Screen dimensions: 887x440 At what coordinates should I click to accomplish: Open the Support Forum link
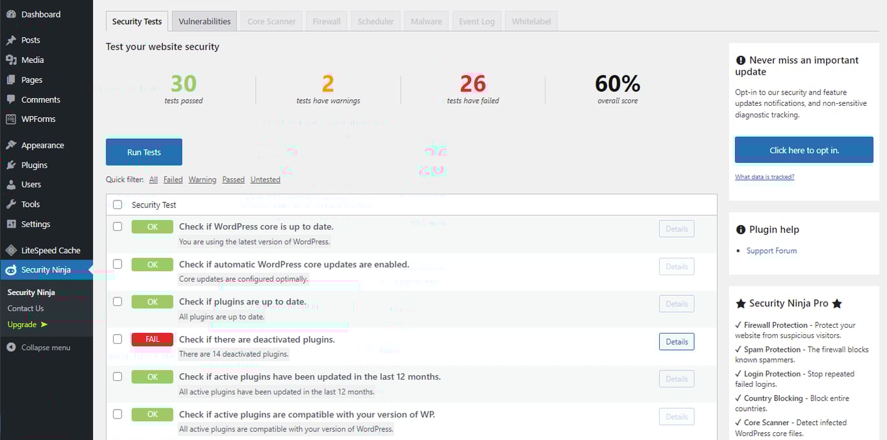click(x=771, y=250)
